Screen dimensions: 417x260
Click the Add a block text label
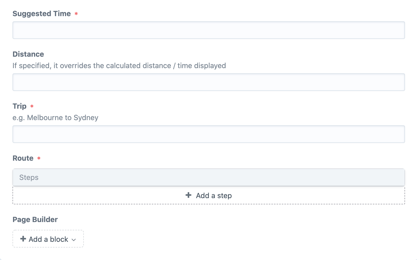pos(48,239)
